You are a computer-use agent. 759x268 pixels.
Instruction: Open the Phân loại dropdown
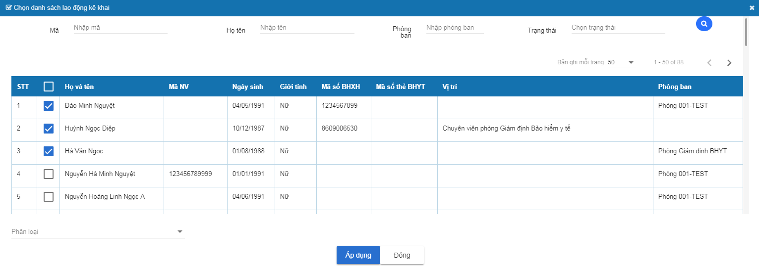[x=98, y=231]
